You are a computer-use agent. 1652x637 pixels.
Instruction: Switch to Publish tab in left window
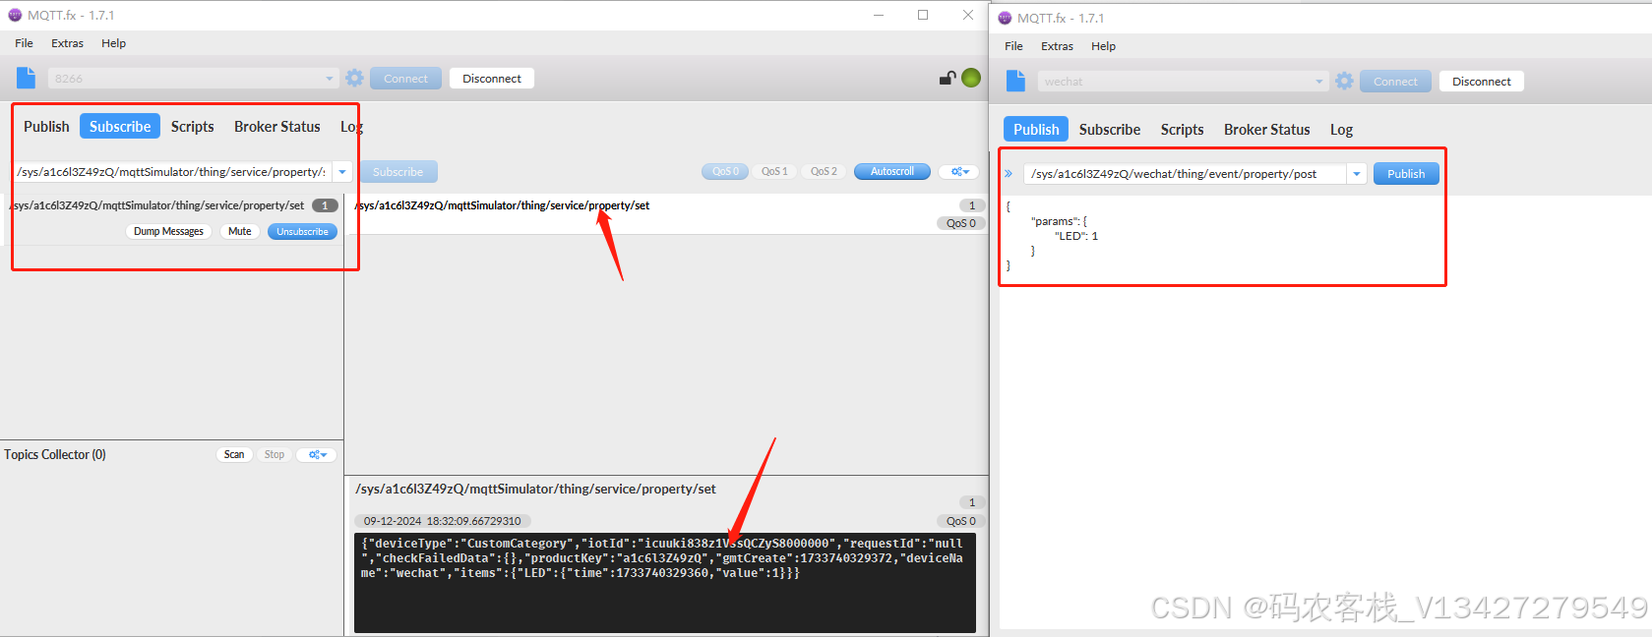tap(46, 127)
